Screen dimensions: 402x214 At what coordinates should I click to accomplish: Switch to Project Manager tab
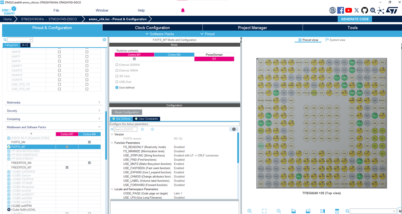(x=253, y=28)
